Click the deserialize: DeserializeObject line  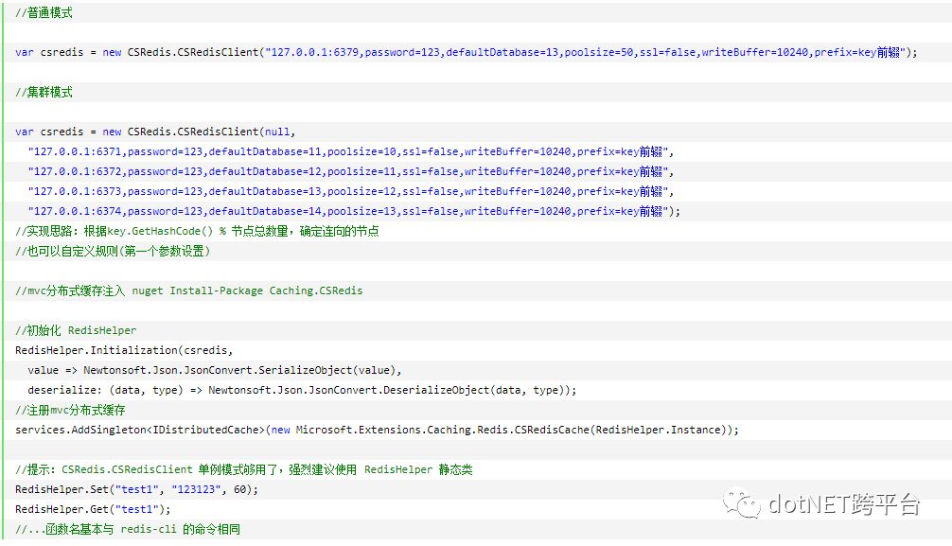[x=302, y=390]
